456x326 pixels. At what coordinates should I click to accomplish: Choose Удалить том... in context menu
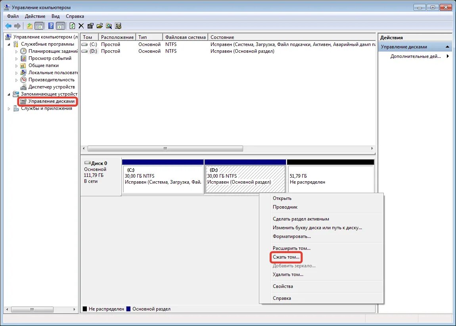(288, 274)
